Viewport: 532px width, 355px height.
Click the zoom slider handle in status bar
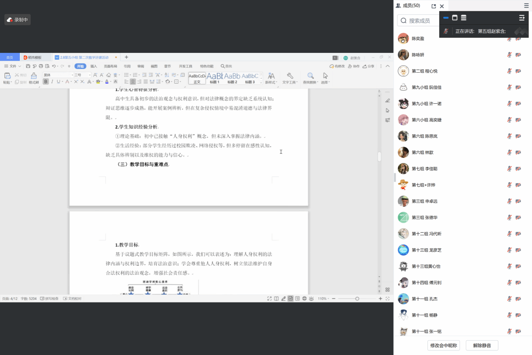357,298
